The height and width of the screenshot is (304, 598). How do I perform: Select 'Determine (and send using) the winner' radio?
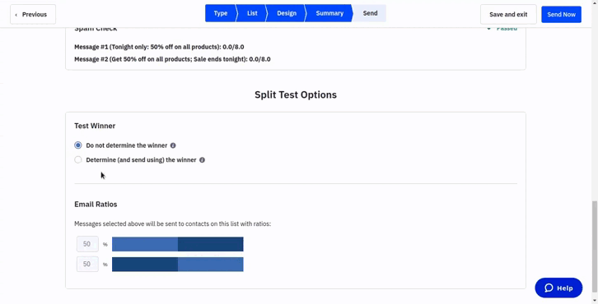pos(78,159)
